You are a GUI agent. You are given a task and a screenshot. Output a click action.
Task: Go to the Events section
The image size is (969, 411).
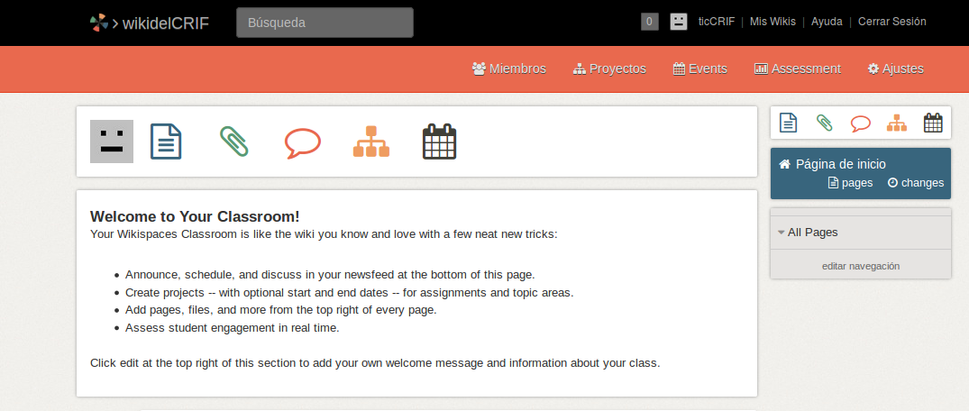[x=700, y=68]
